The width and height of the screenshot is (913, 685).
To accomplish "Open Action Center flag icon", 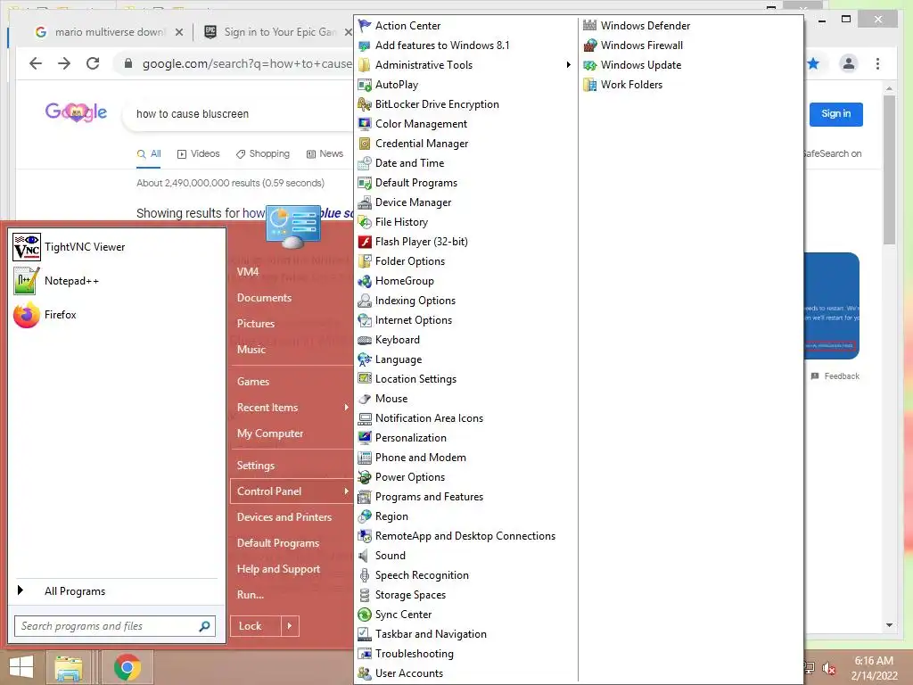I will pos(365,26).
